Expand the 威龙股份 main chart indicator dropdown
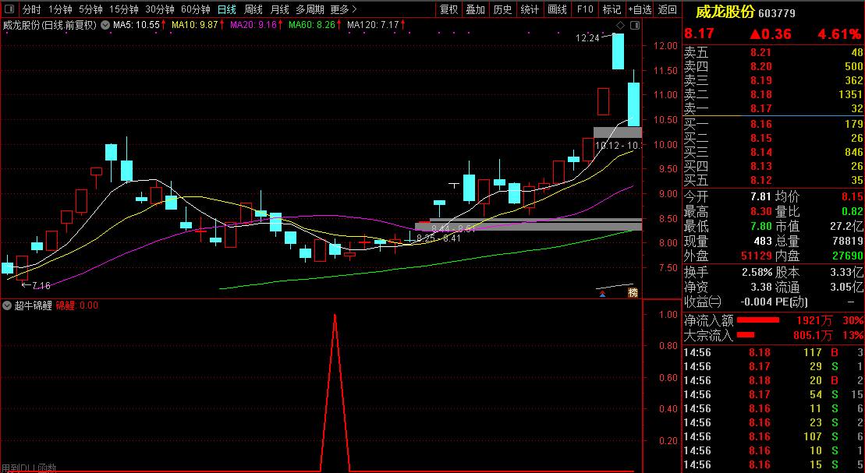The width and height of the screenshot is (865, 473). click(104, 25)
